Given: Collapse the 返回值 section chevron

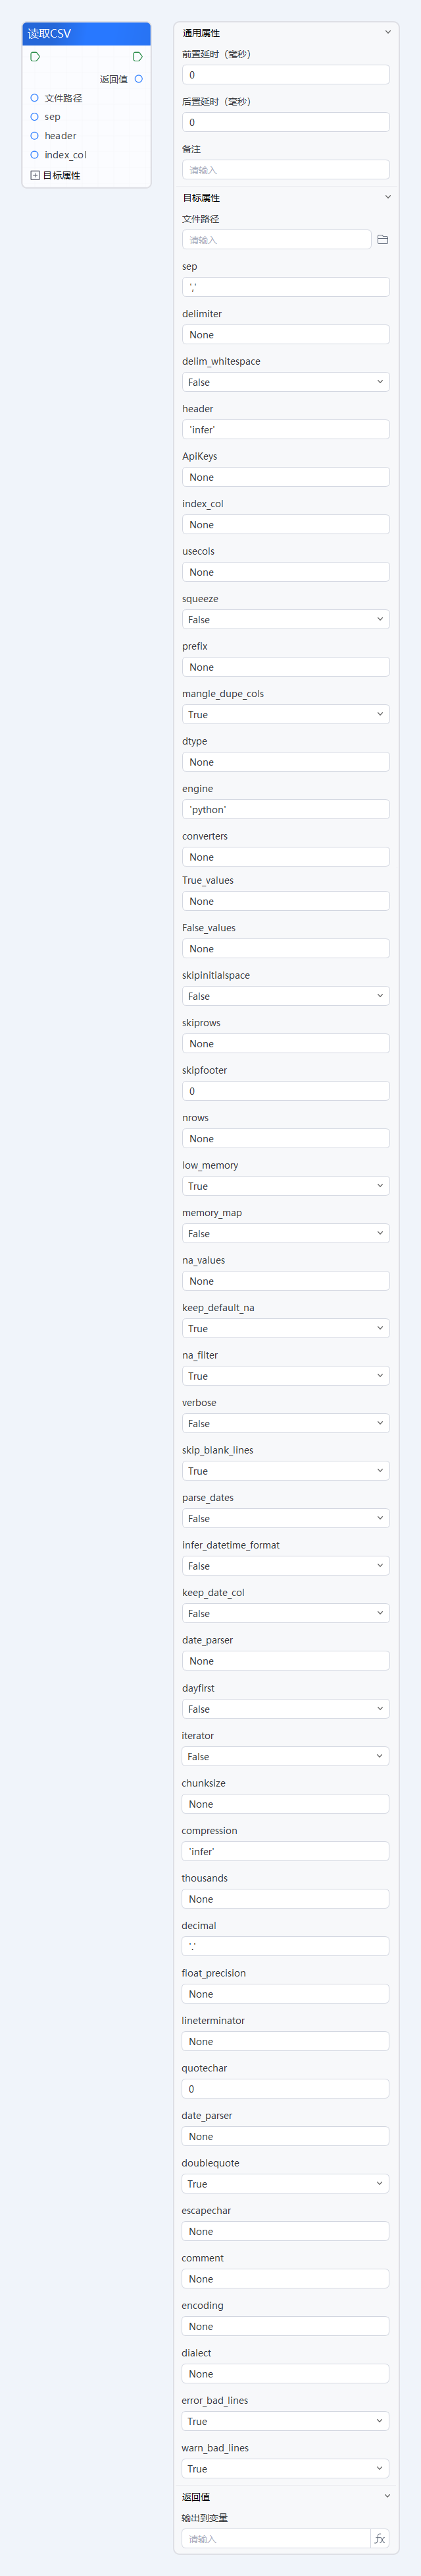Looking at the screenshot, I should point(387,2496).
